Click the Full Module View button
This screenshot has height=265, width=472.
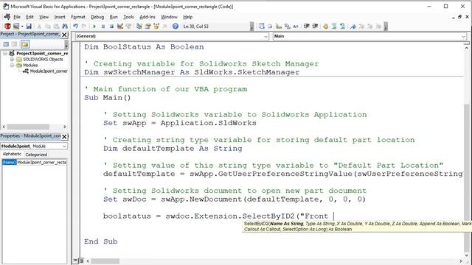pos(81,261)
